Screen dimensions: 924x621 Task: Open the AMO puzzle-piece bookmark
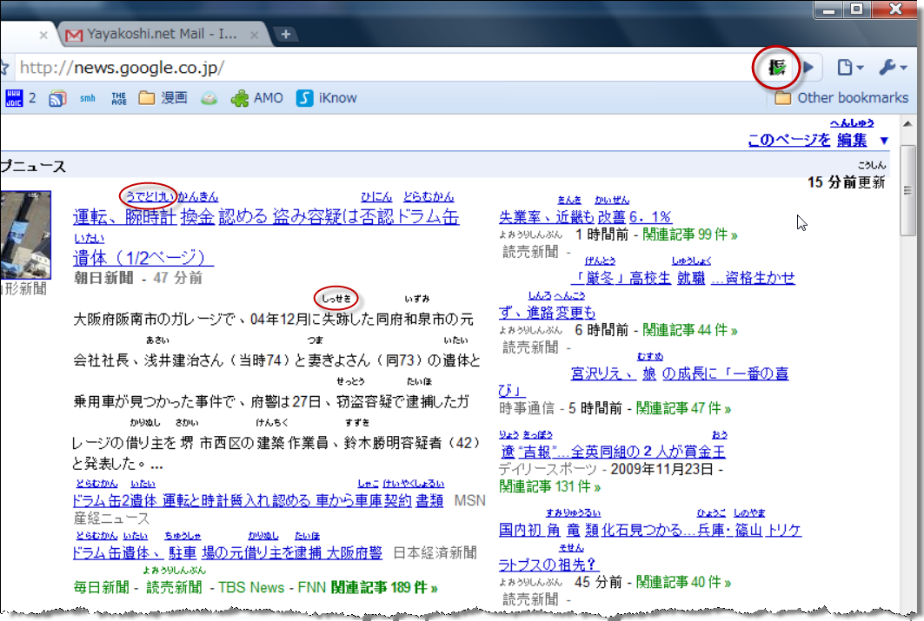pos(257,98)
